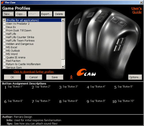This screenshot has height=126, width=144.
Task: Click the Export... button
Action: coord(46,14)
